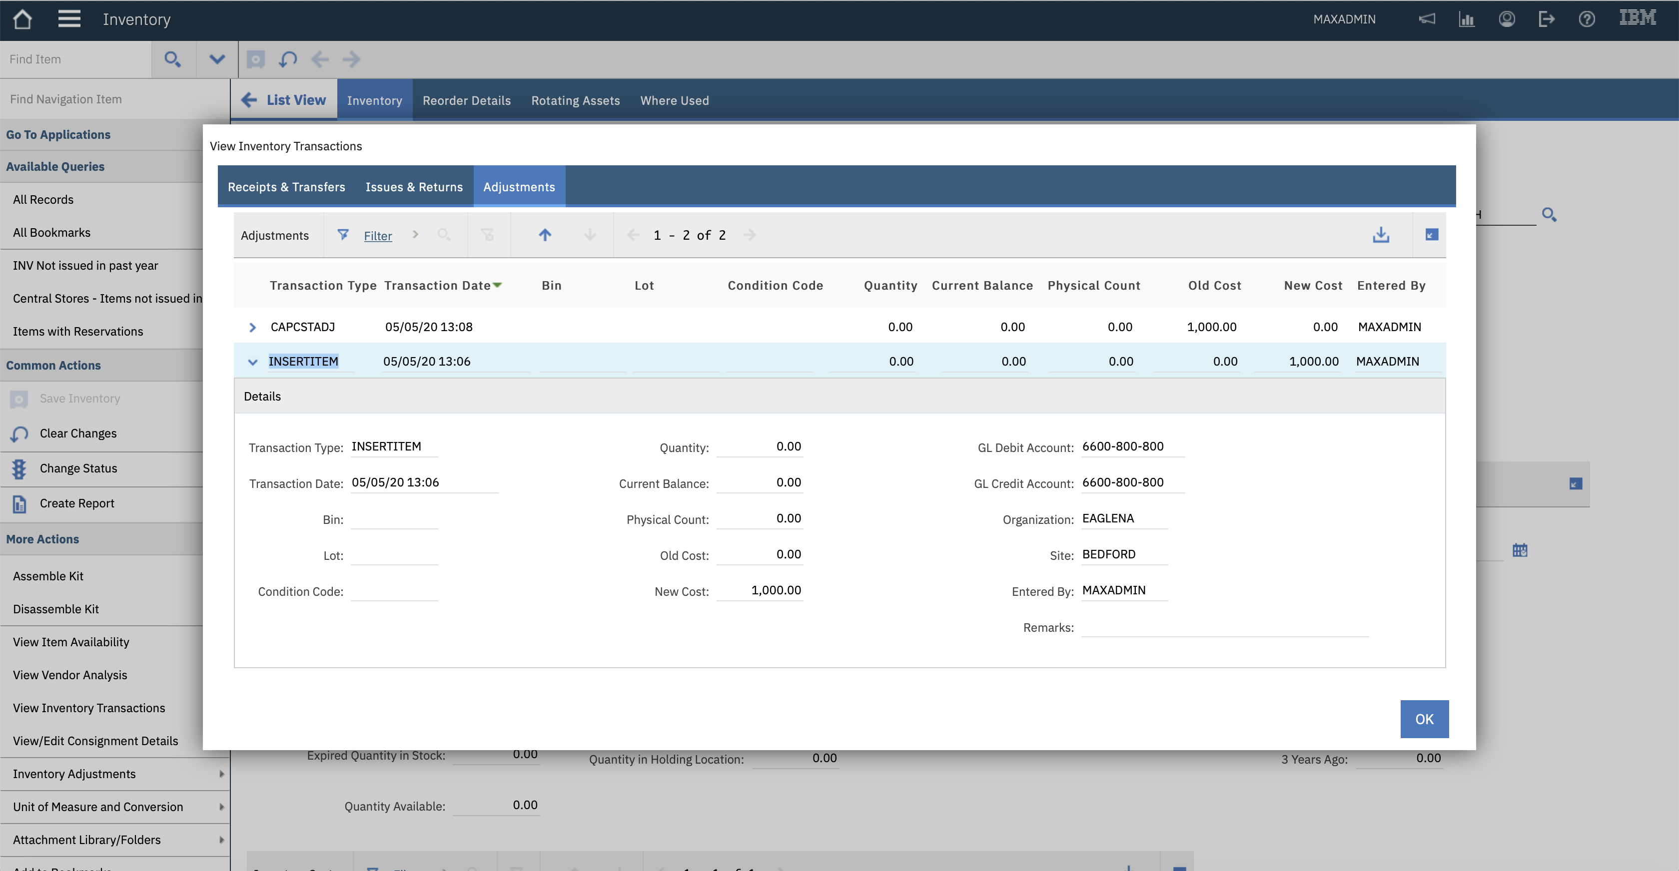Screen dimensions: 1679x871
Task: Sort by the Transaction Date column header
Action: point(437,285)
